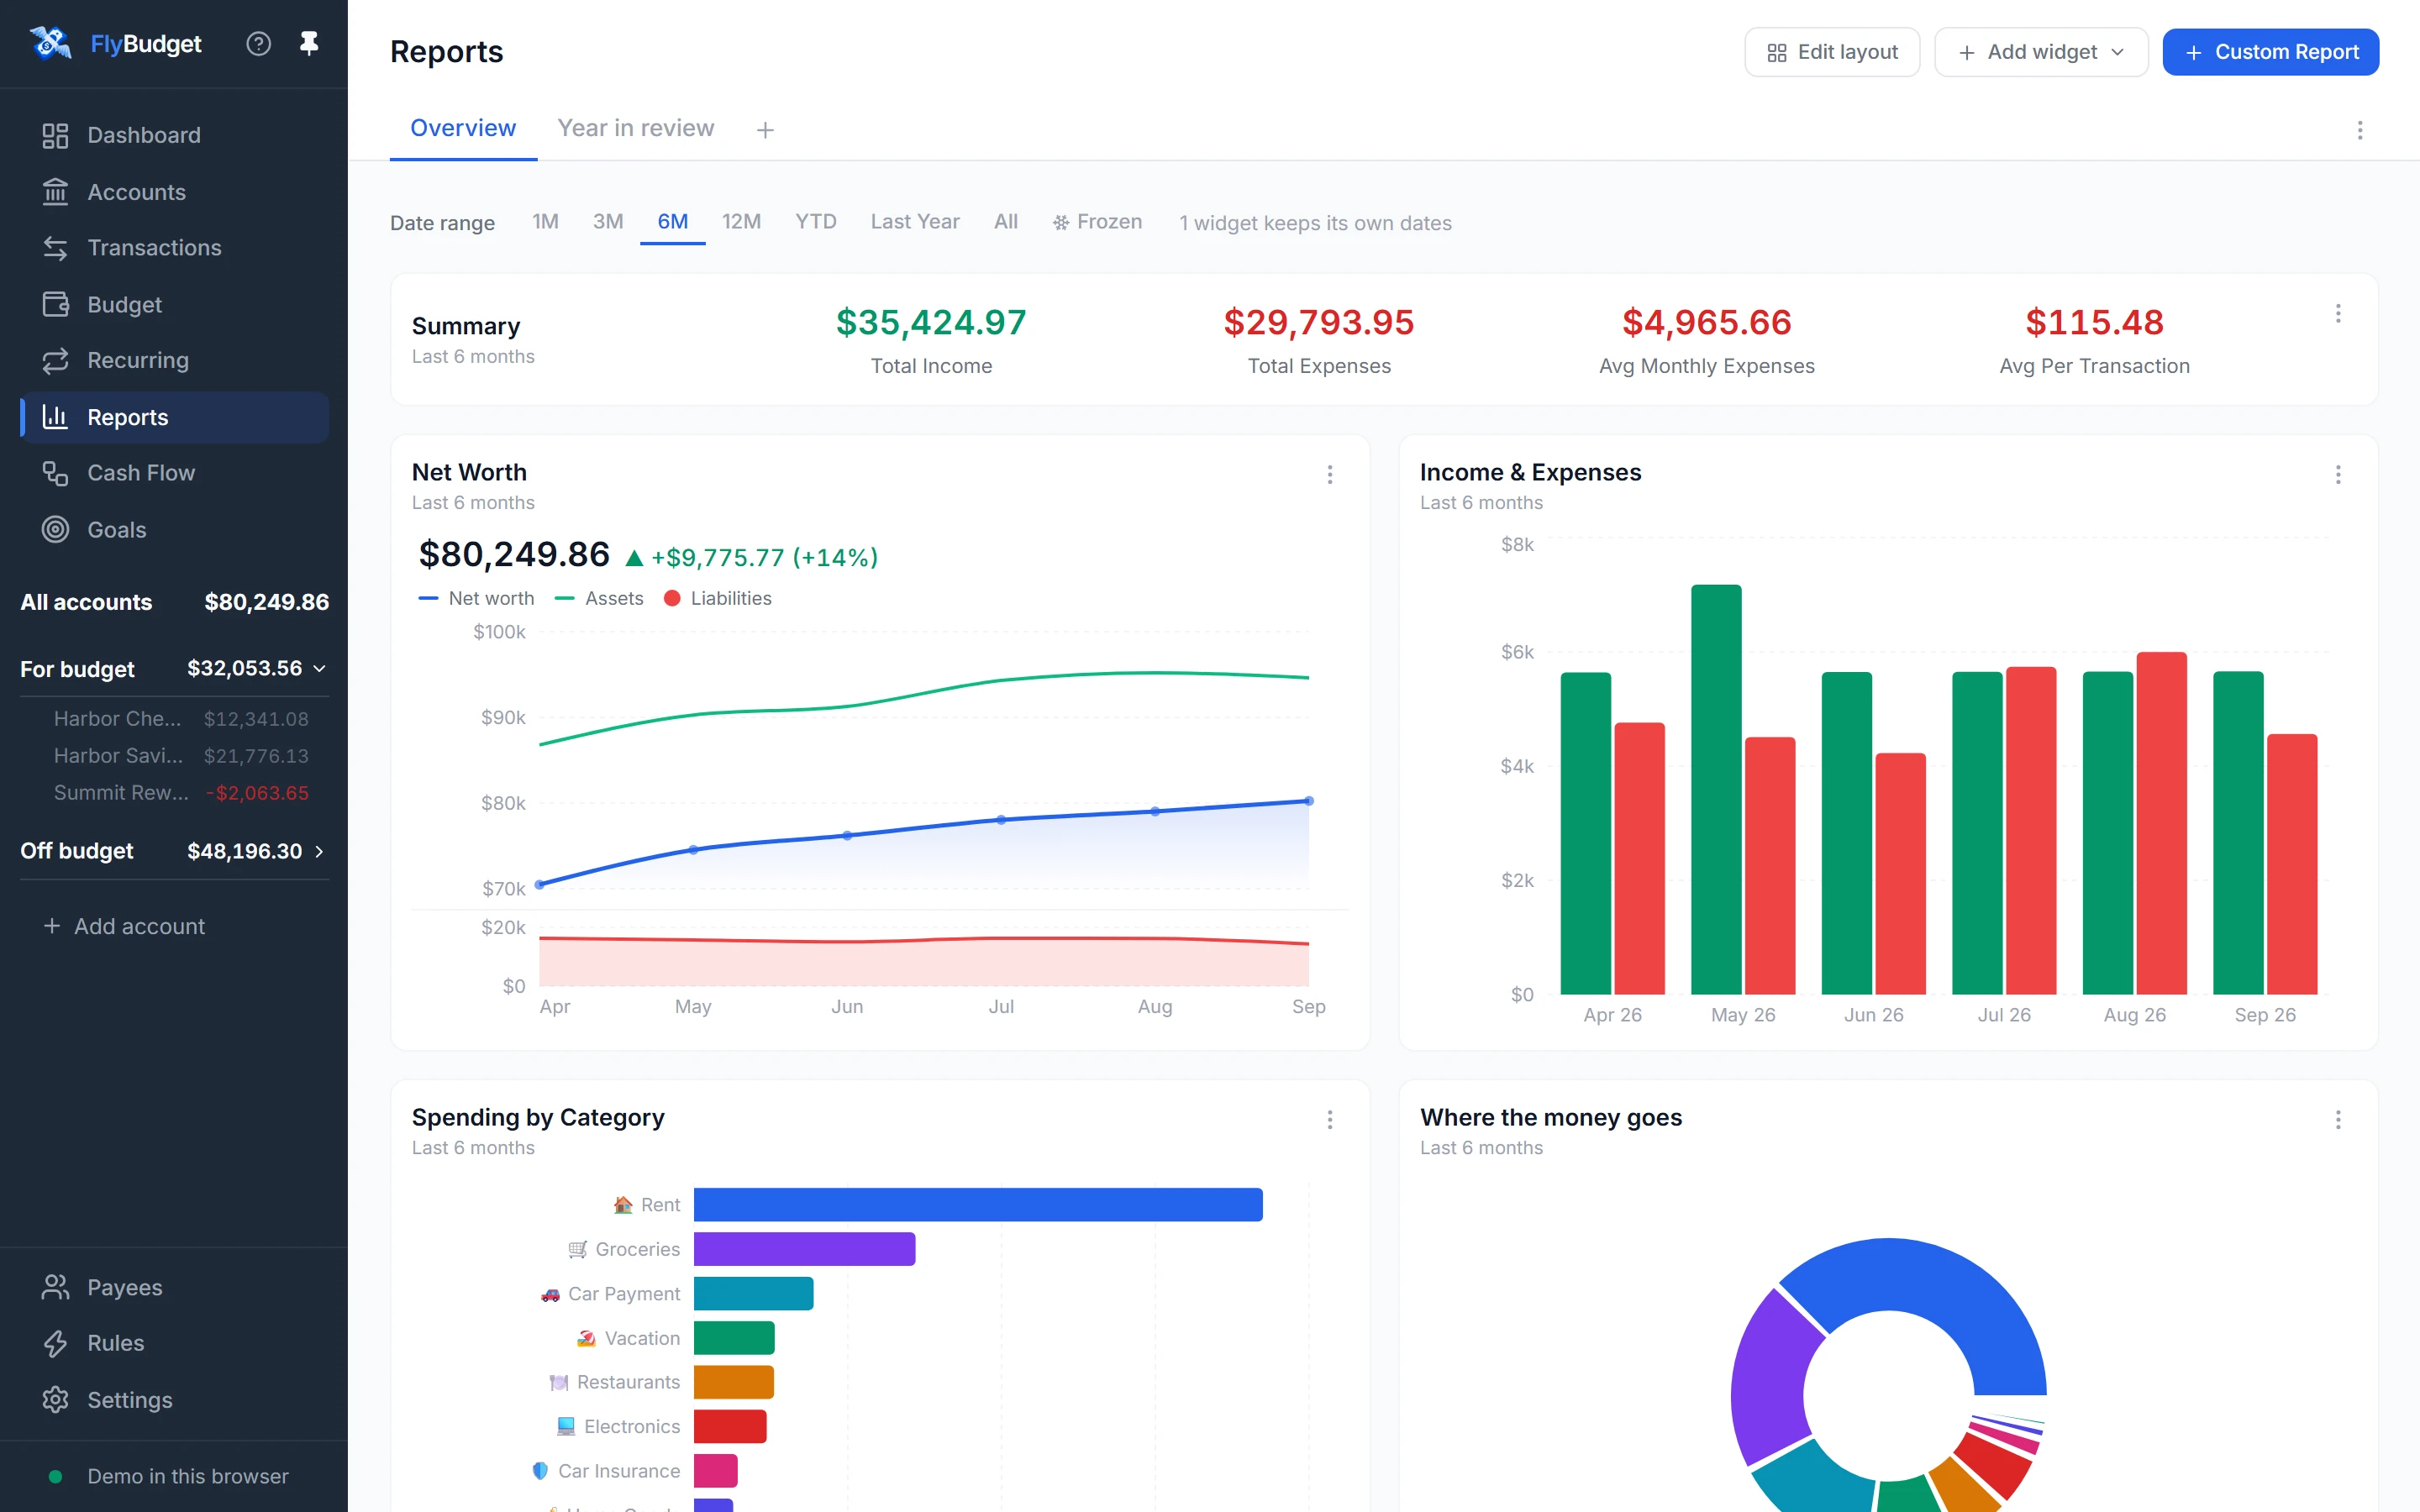Click the Edit layout button

coord(1831,52)
